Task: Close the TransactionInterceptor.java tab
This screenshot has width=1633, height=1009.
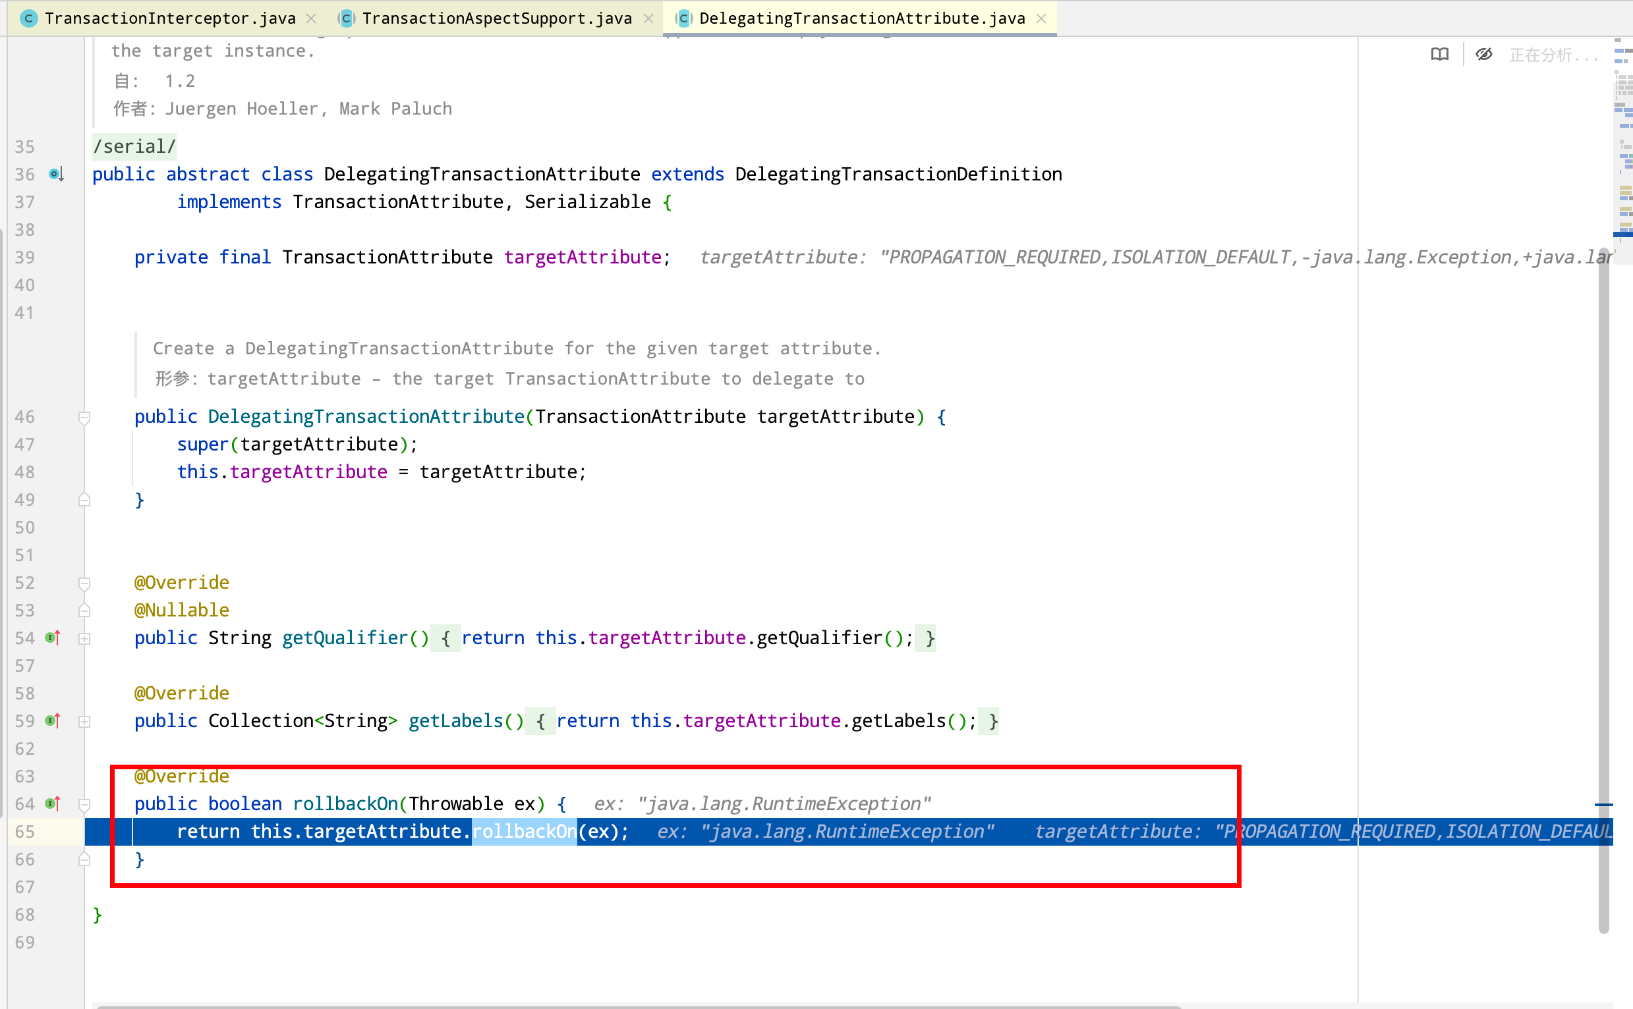Action: [311, 18]
